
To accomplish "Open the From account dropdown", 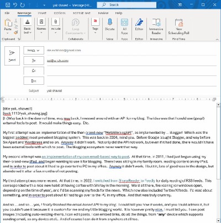I will (34, 50).
